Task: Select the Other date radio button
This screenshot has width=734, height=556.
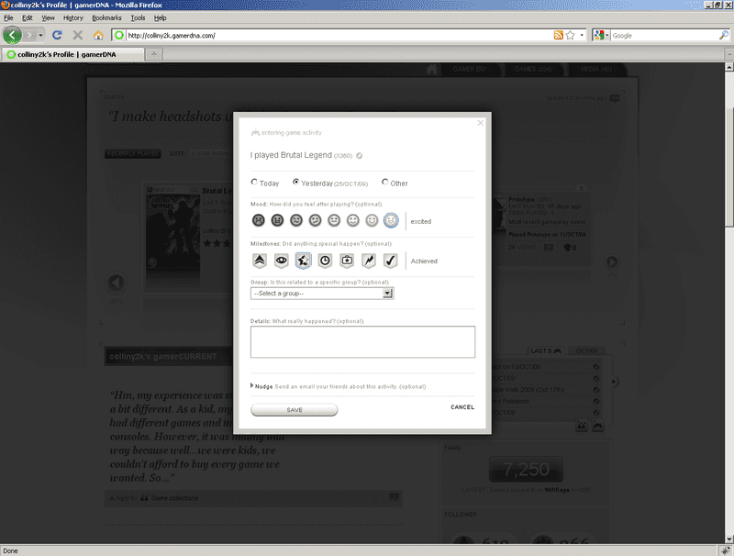Action: tap(385, 183)
